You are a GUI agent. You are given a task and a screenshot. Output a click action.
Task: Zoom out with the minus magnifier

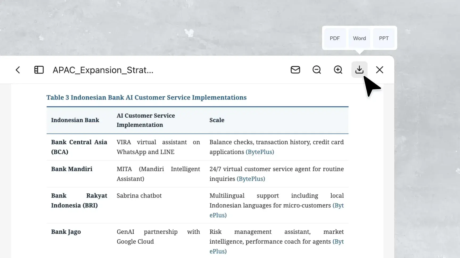317,70
